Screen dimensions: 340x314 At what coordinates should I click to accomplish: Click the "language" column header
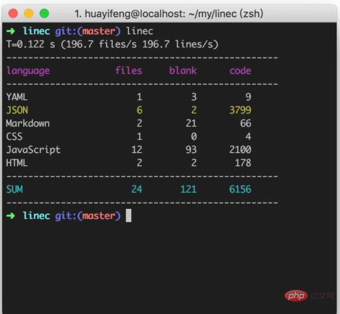pyautogui.click(x=28, y=71)
